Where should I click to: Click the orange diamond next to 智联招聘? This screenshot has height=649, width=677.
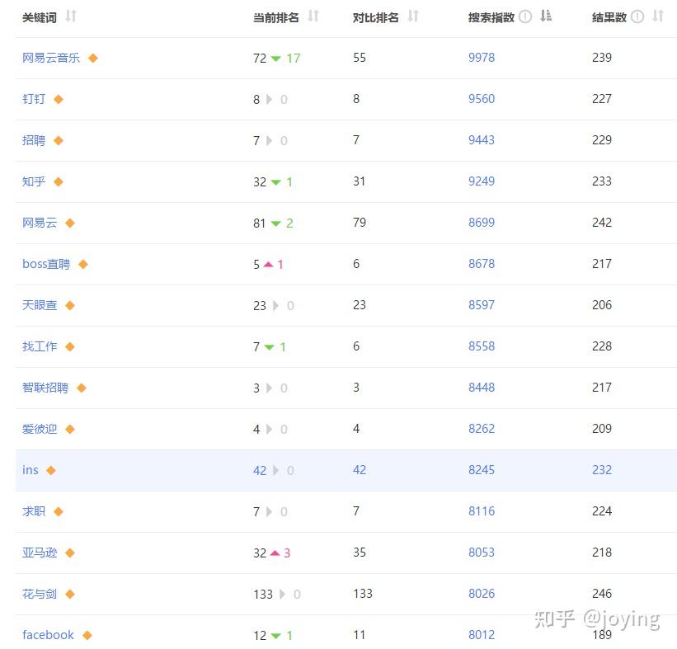pyautogui.click(x=81, y=388)
